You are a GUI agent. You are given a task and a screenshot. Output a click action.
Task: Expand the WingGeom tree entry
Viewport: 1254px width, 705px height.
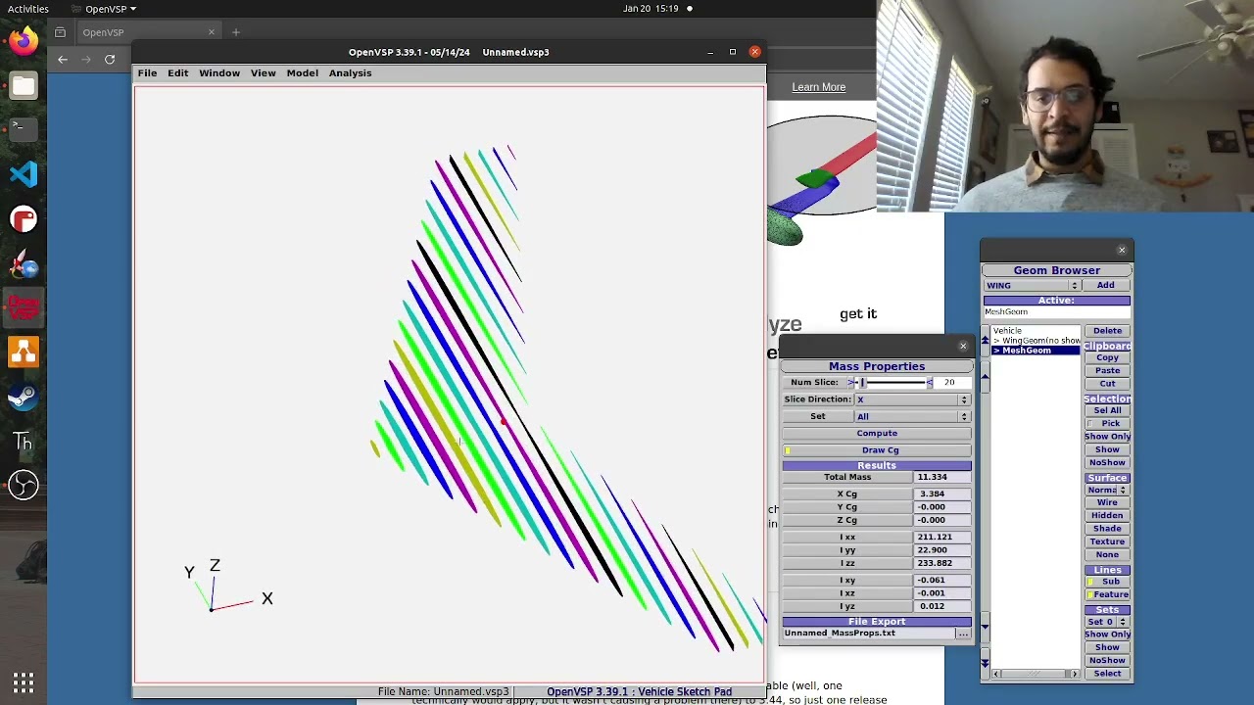click(x=996, y=341)
